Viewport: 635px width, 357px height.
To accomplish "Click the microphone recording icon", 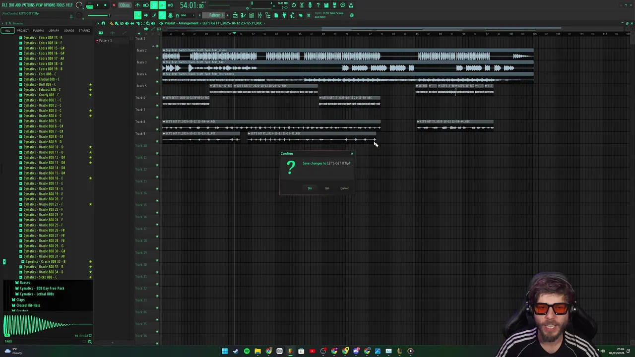I will [310, 5].
